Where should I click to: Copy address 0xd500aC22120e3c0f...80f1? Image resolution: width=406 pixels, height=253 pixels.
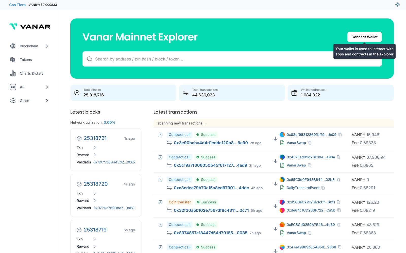point(339,202)
